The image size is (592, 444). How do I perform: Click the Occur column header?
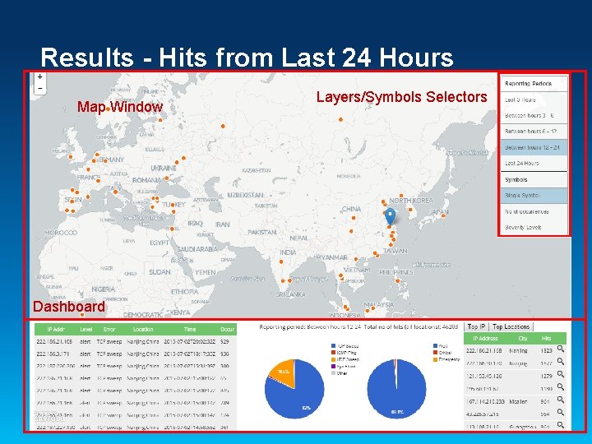pyautogui.click(x=227, y=329)
